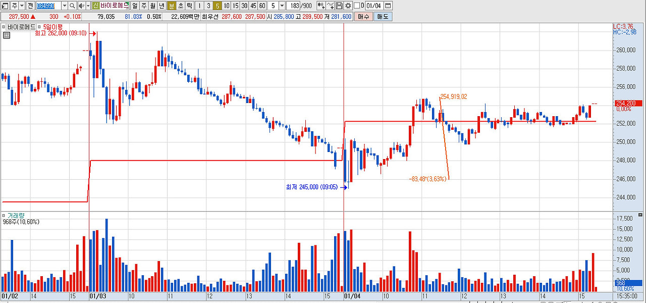
Task: Click the grid icon below 바이로메드 label
Action: (x=6, y=35)
